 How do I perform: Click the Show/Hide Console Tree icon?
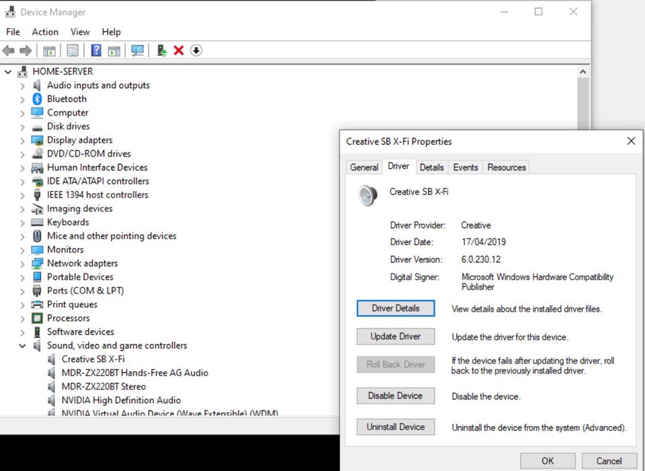coord(49,50)
